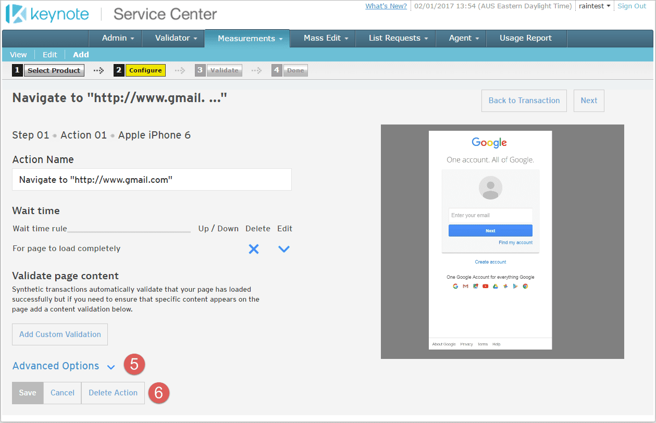The image size is (656, 423).
Task: Switch to the Add sub-tab
Action: [x=81, y=55]
